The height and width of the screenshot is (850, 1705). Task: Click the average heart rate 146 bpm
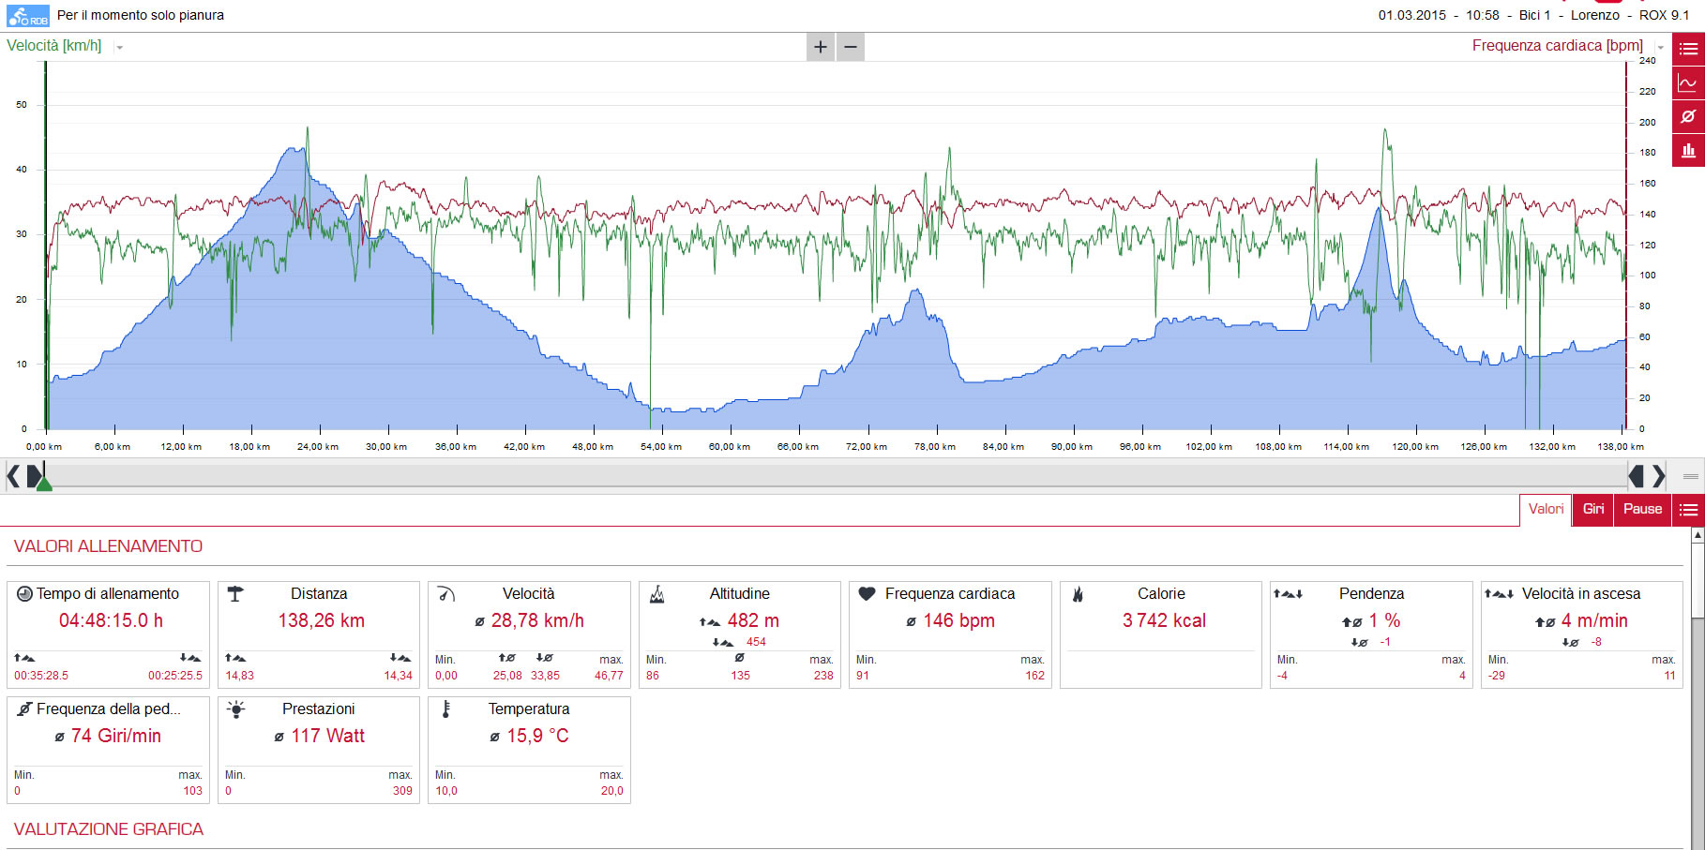click(959, 620)
